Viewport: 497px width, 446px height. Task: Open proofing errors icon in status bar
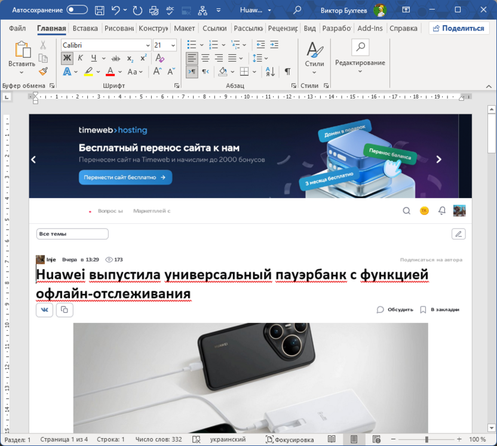[x=197, y=439]
